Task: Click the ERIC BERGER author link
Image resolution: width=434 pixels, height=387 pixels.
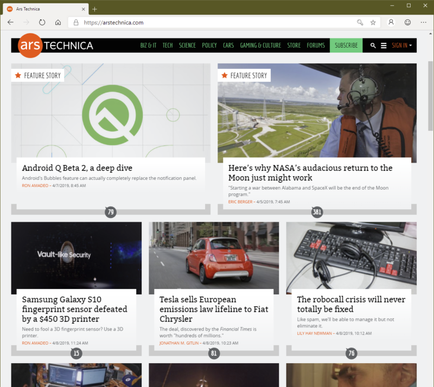Action: (240, 201)
